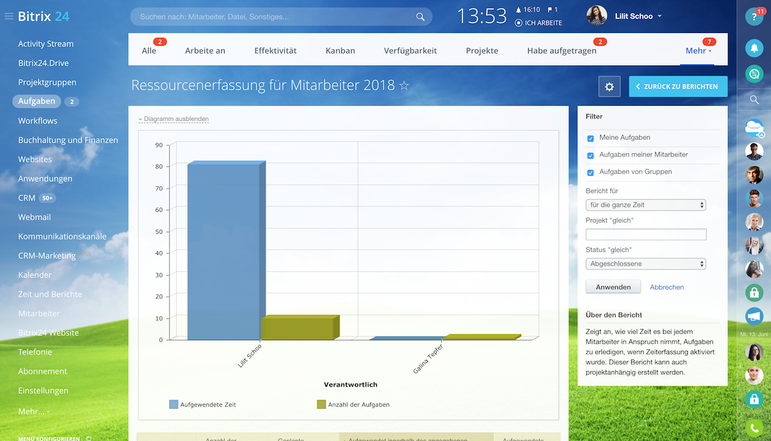
Task: Open Zeit und Berichte in the left menu
Action: click(x=50, y=294)
